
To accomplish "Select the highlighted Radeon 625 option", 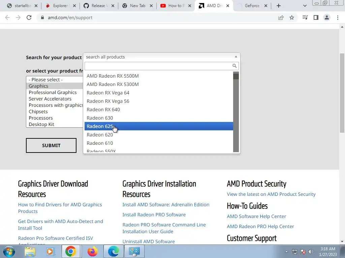I will click(159, 126).
